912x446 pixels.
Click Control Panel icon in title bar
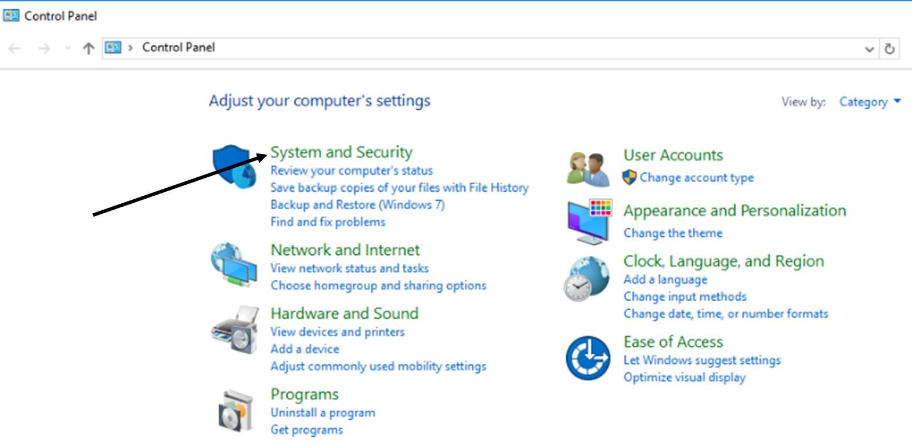pyautogui.click(x=11, y=15)
